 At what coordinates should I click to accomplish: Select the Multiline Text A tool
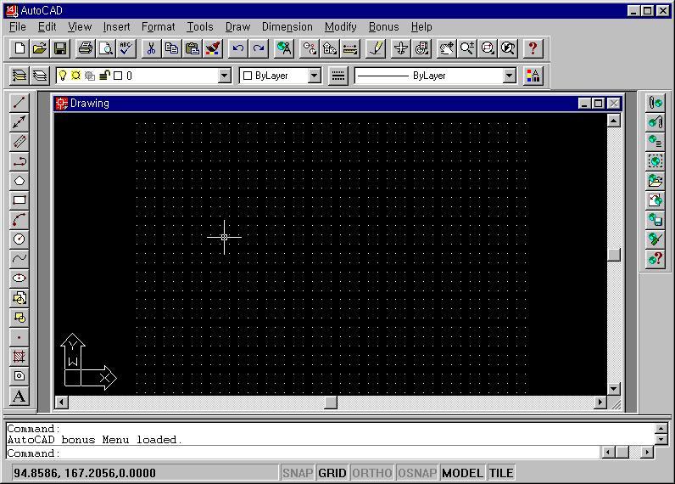[19, 396]
